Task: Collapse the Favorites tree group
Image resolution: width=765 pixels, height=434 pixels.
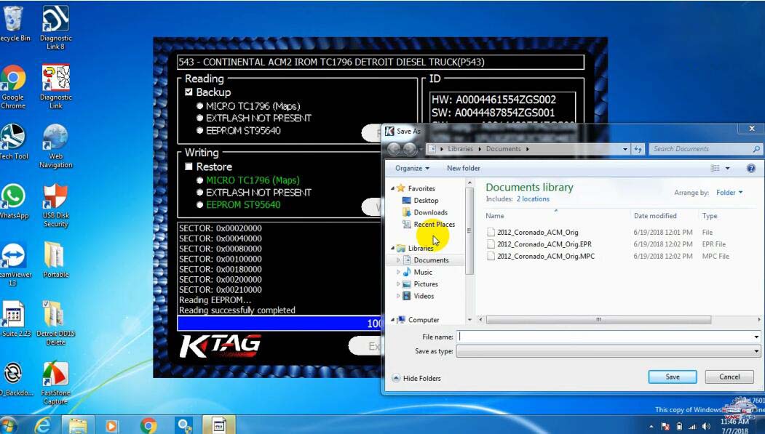Action: [x=393, y=188]
